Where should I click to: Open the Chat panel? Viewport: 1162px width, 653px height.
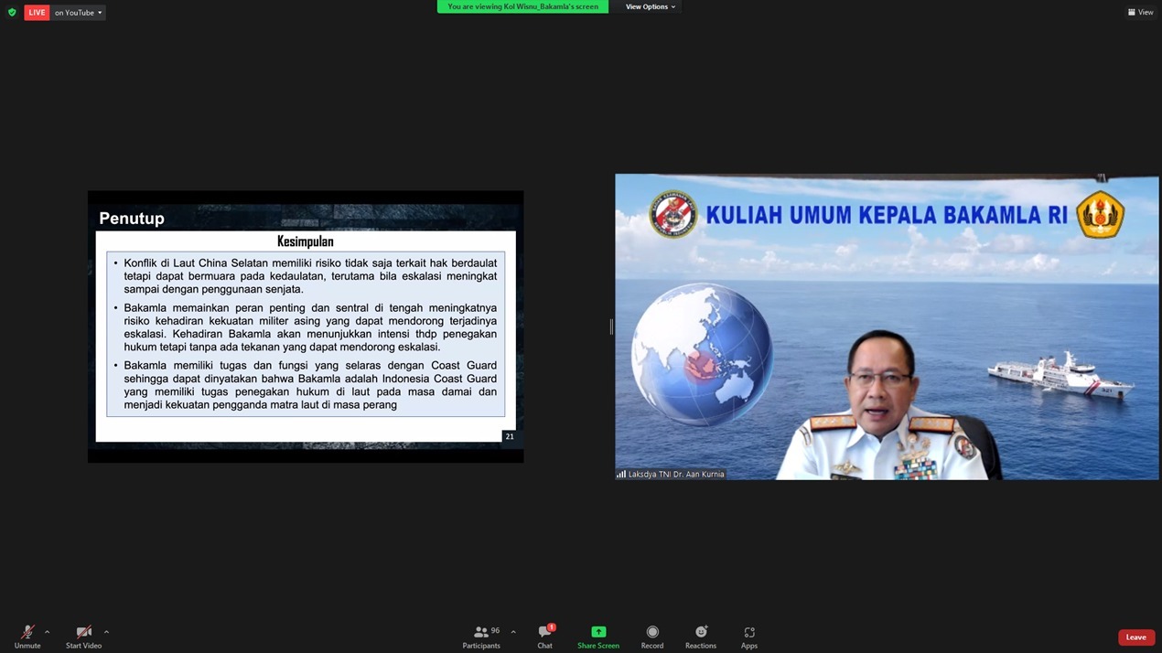pos(545,637)
